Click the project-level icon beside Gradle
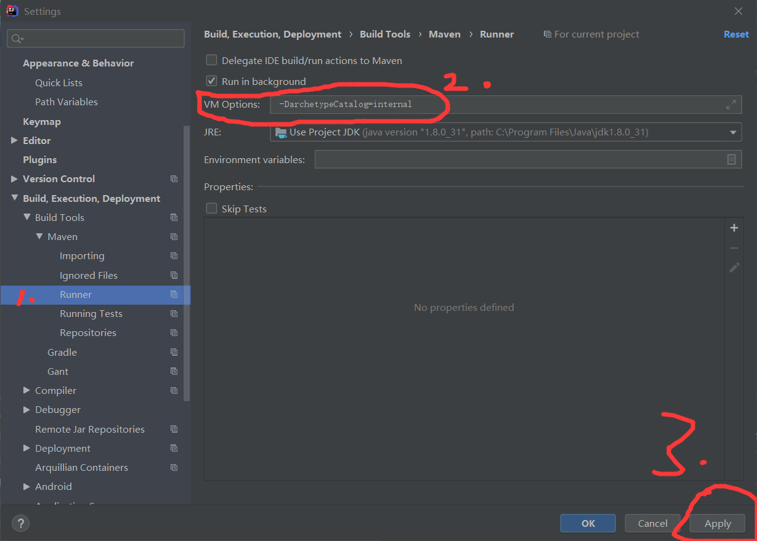The image size is (757, 541). (x=174, y=352)
